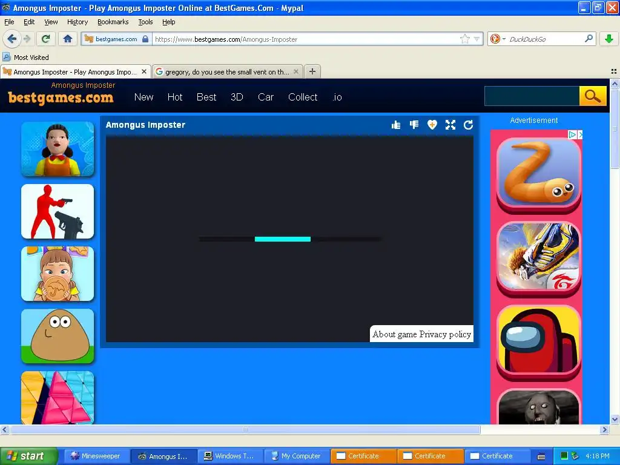This screenshot has width=620, height=465.
Task: Open the Best games category
Action: (x=206, y=97)
